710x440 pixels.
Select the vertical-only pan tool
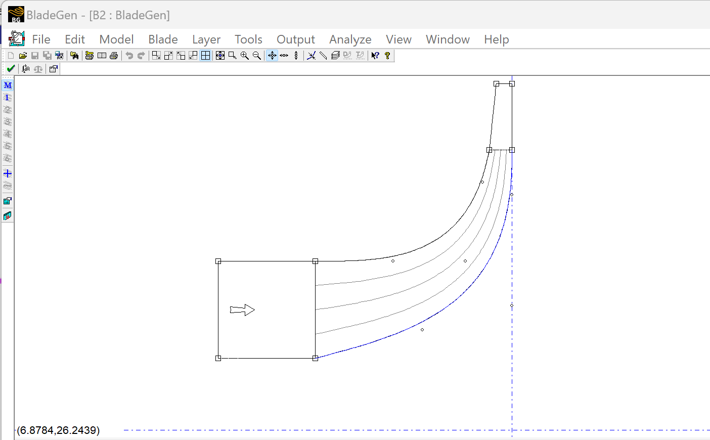point(296,56)
